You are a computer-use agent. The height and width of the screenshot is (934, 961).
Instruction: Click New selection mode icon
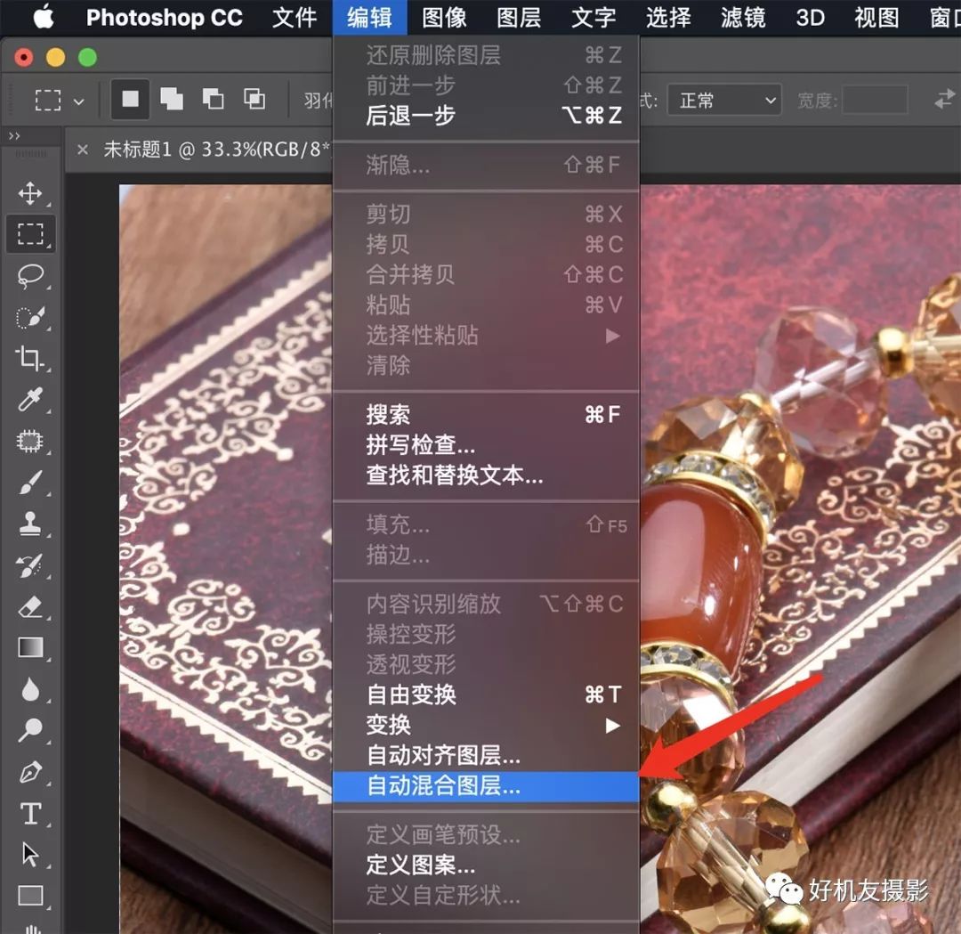[x=130, y=99]
